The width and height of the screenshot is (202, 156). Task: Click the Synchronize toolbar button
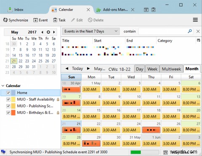coord(16,20)
